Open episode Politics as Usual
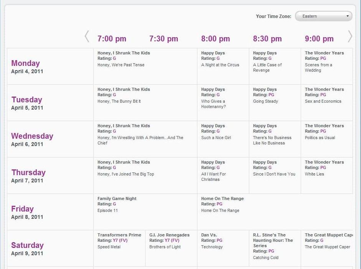 (x=320, y=138)
